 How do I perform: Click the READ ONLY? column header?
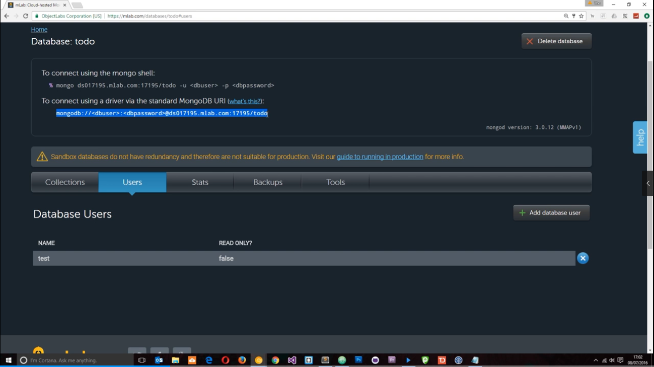(x=235, y=243)
